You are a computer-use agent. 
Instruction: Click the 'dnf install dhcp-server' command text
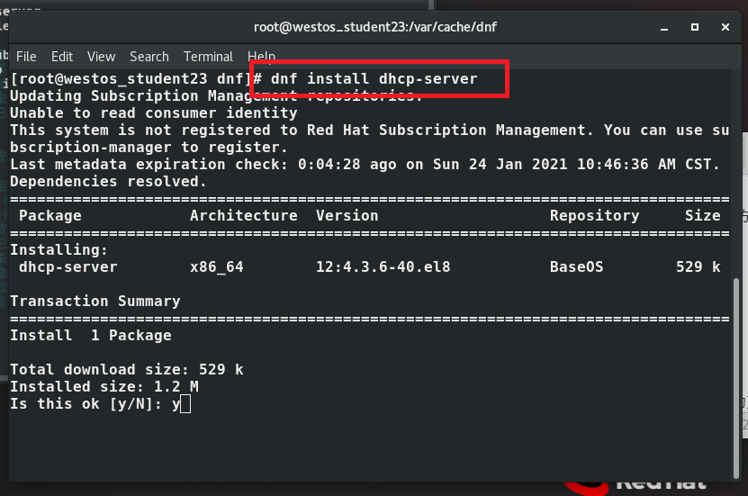374,78
